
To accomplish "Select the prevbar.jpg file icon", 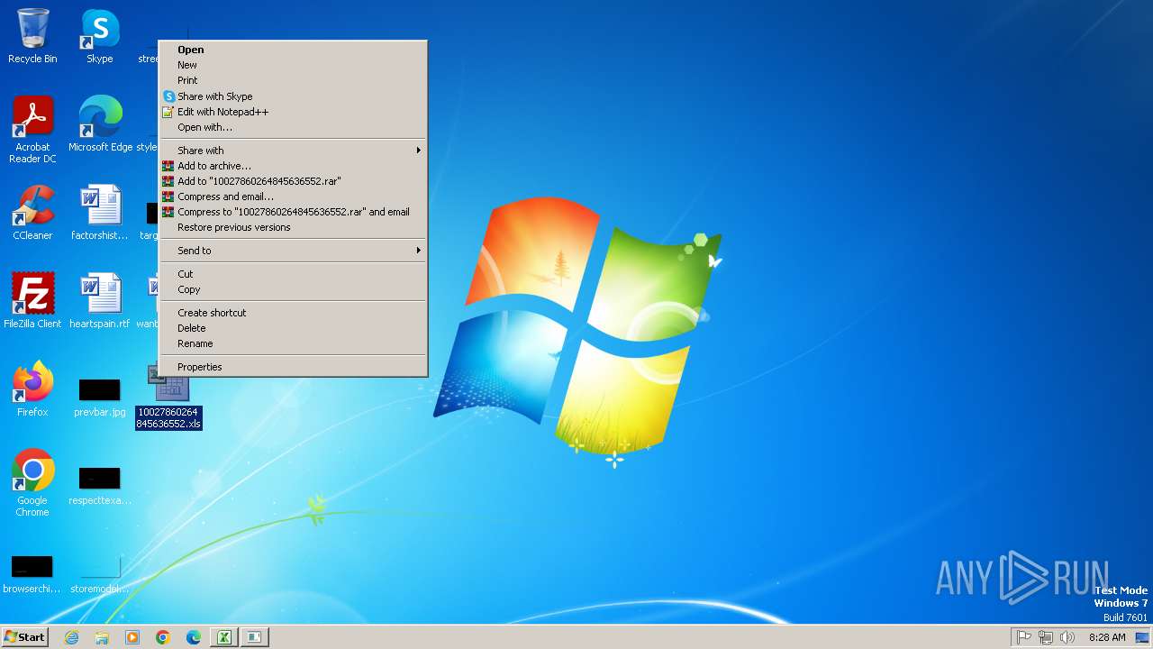I will coord(100,397).
